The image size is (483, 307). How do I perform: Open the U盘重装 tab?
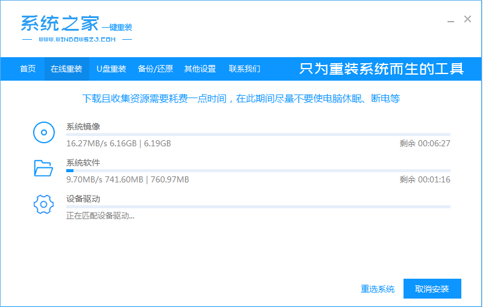tap(111, 69)
